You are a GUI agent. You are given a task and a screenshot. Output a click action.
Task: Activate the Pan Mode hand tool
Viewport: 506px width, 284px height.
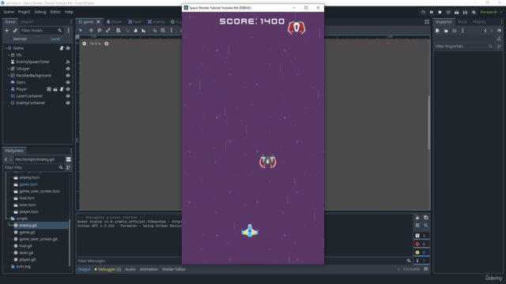[135, 30]
